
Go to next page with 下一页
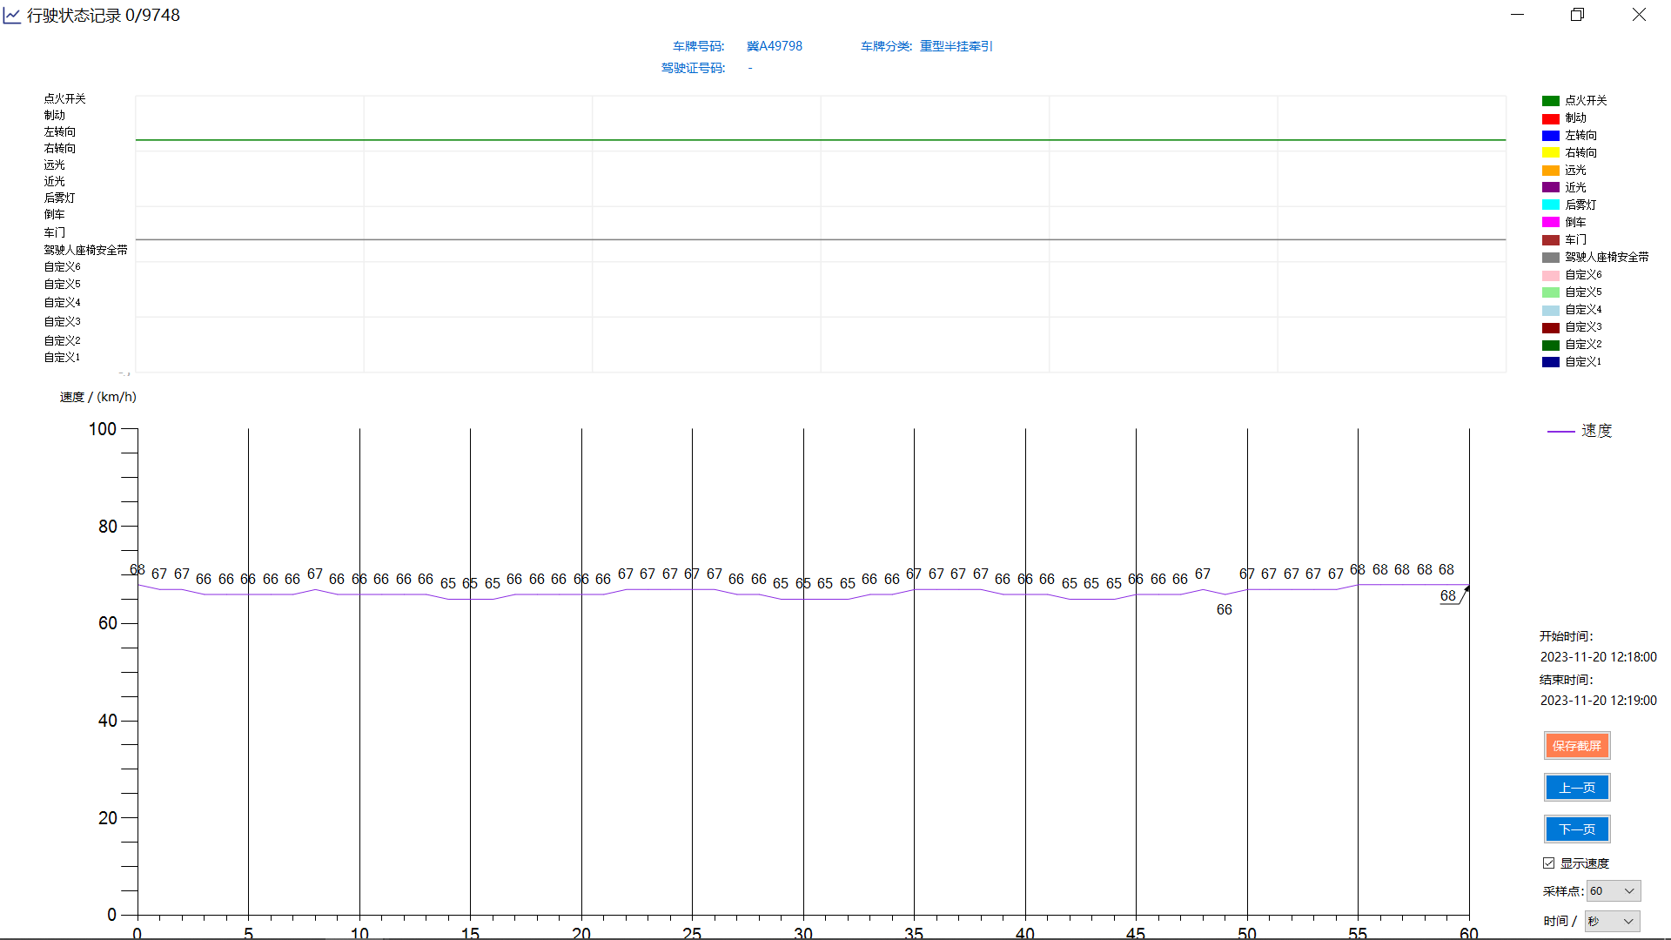[x=1577, y=829]
